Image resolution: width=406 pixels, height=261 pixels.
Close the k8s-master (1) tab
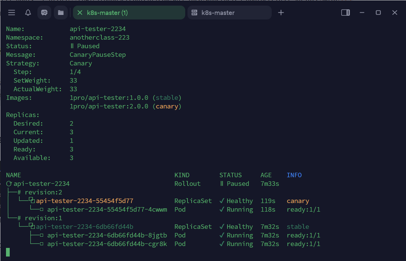coord(80,13)
